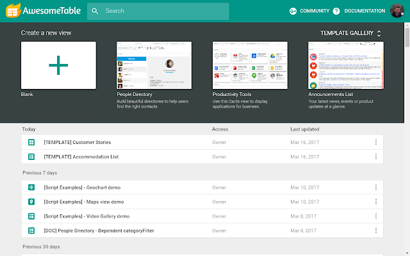
Task: Click the Previous 7 days section heading
Action: coord(40,173)
